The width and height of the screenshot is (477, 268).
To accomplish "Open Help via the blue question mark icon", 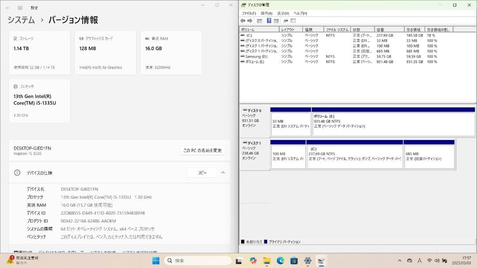I will 269,20.
